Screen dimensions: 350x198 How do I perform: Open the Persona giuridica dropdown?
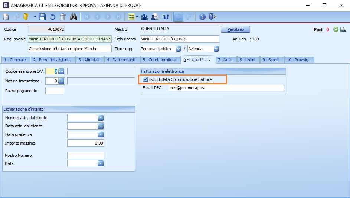(x=178, y=49)
